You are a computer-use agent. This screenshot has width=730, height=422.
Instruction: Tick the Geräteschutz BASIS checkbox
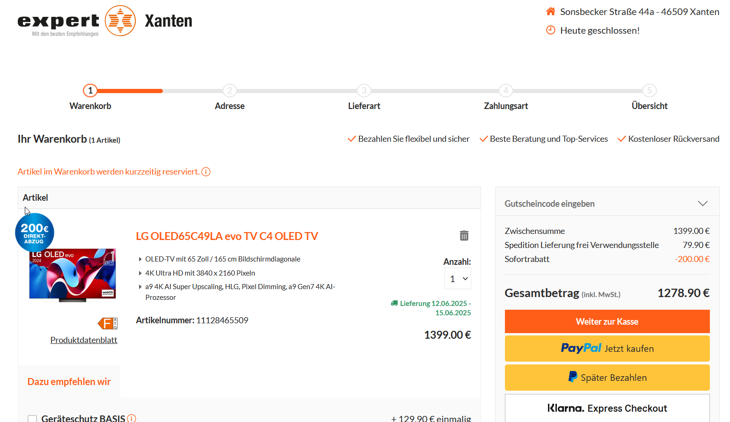(x=32, y=419)
